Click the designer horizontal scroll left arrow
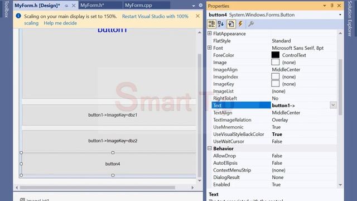Viewport: 357px width, 201px height. pos(17,188)
